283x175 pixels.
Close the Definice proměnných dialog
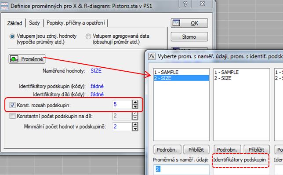[203, 4]
